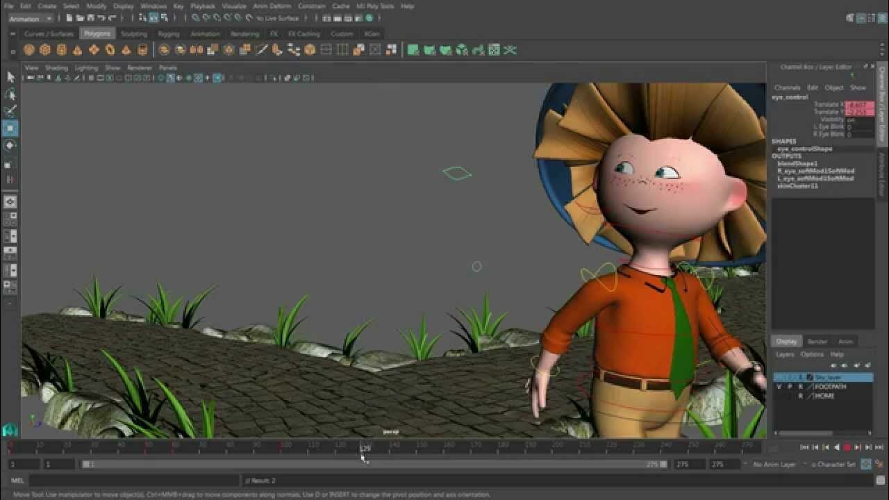
Task: Create a polygon torus from the shelf
Action: coord(110,50)
